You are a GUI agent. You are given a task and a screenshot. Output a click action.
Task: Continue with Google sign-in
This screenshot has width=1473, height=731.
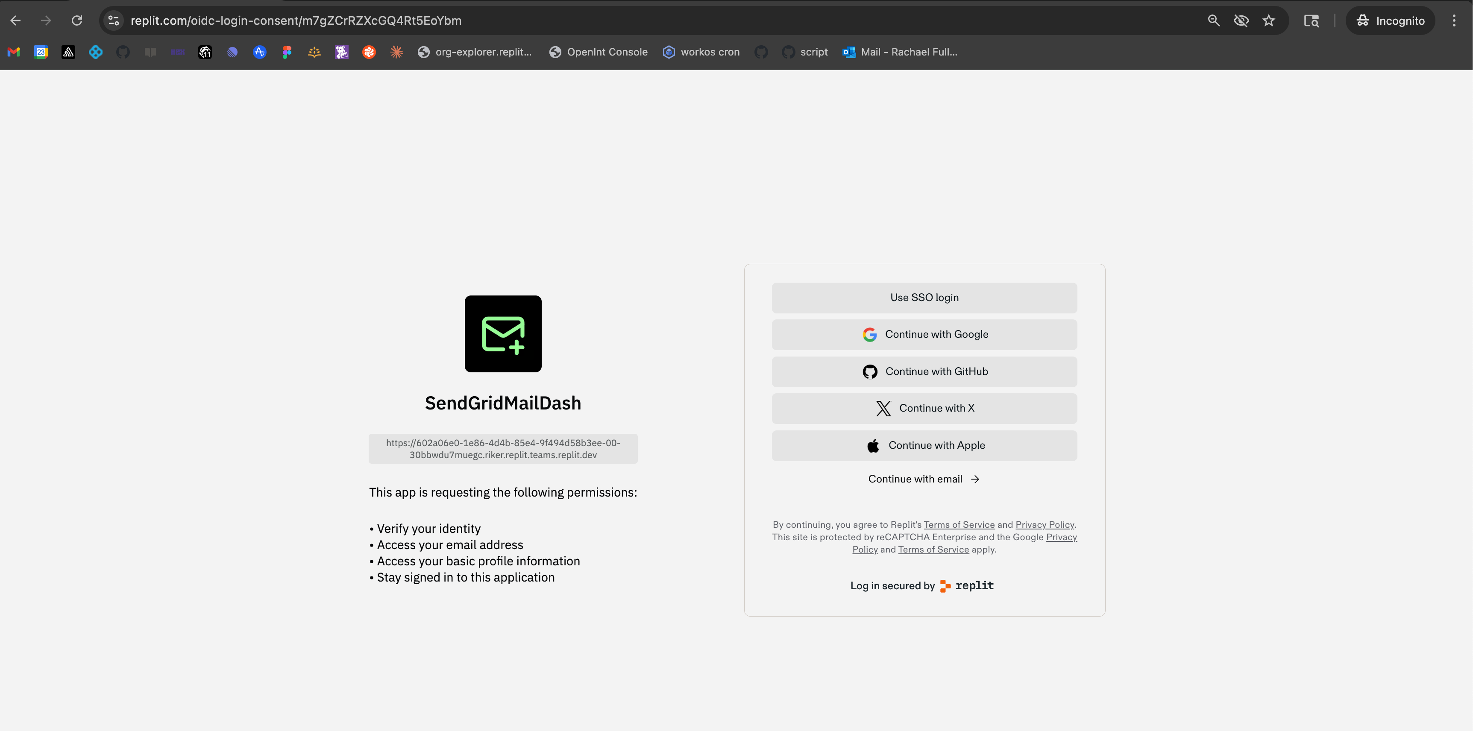[x=924, y=334]
